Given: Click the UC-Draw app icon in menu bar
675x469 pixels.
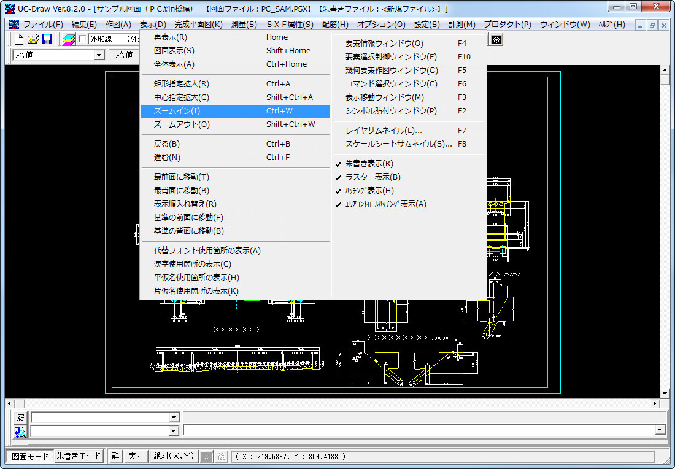Looking at the screenshot, I should click(x=13, y=25).
